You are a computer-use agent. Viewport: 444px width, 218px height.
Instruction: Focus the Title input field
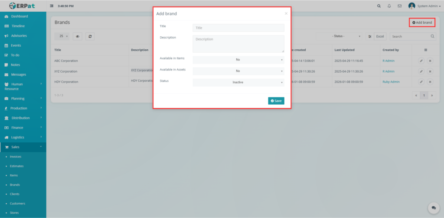point(238,28)
